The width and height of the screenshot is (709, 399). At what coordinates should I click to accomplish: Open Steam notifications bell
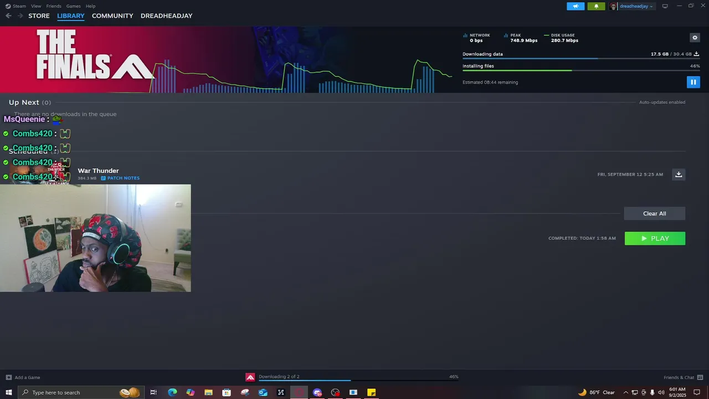click(x=596, y=6)
